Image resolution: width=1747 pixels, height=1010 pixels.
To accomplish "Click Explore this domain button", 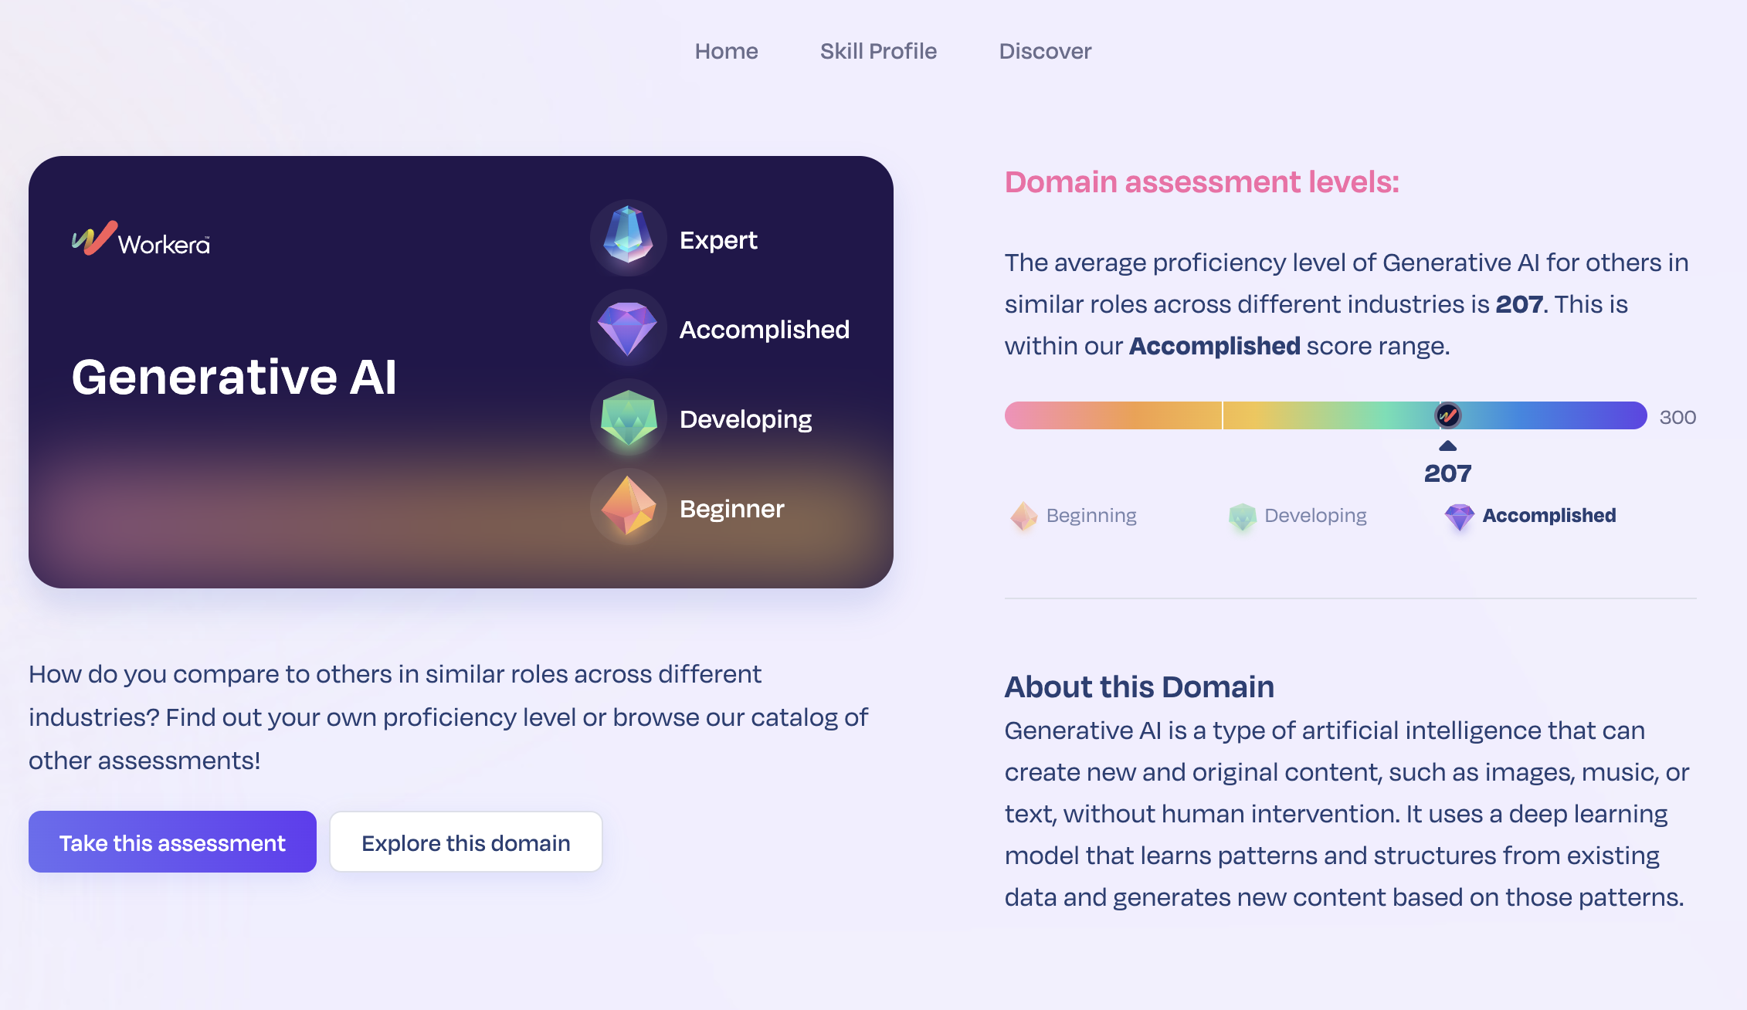I will (x=466, y=842).
